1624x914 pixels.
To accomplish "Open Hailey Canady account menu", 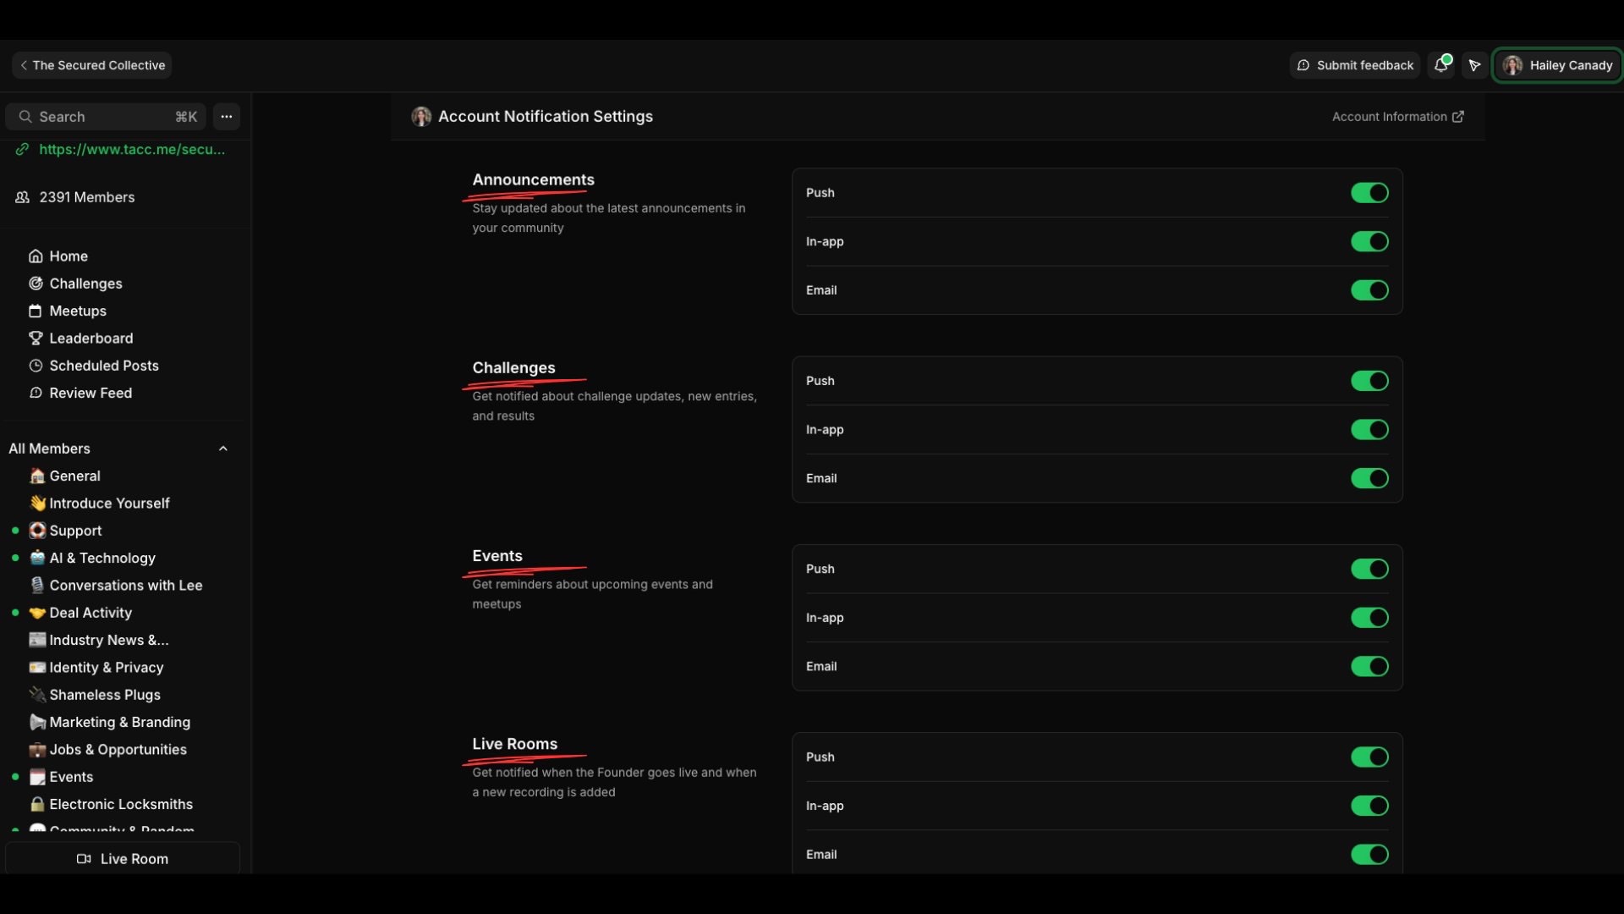I will (1558, 65).
